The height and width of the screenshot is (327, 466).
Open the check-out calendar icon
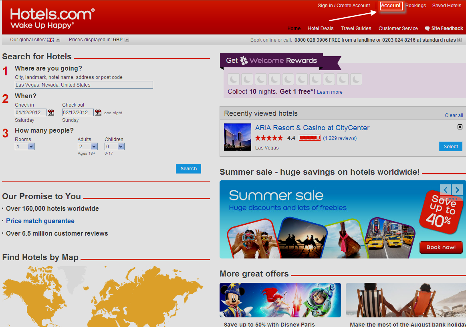(98, 113)
